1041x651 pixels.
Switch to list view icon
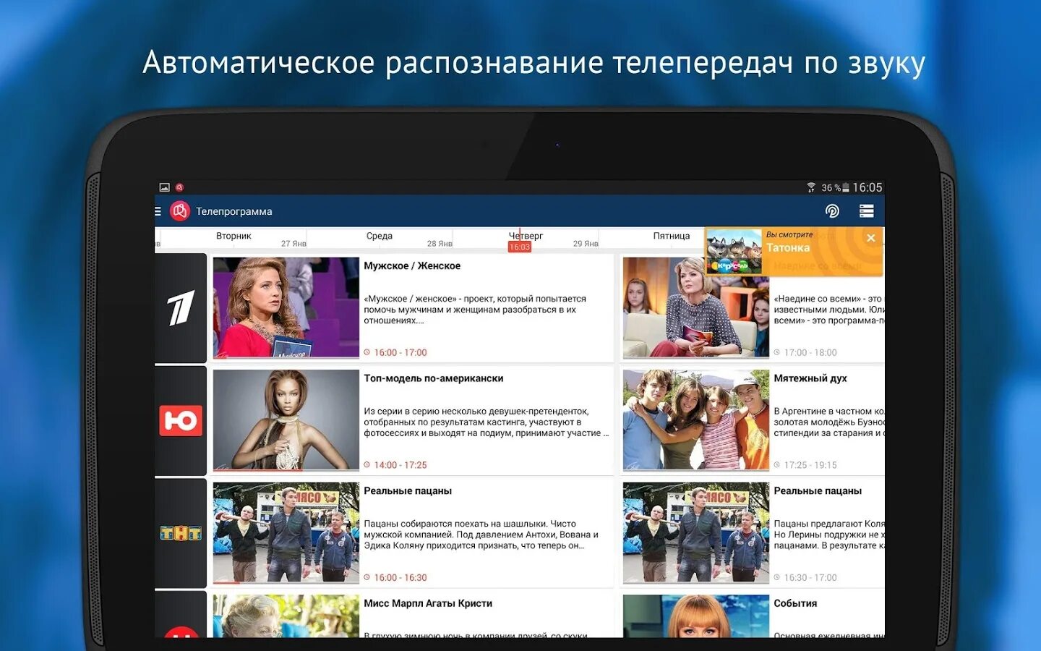[x=867, y=211]
